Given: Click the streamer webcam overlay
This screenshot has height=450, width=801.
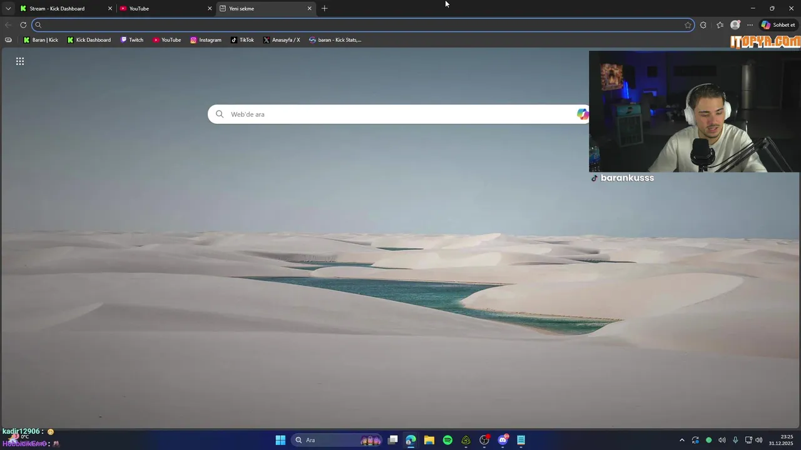Looking at the screenshot, I should (x=695, y=111).
